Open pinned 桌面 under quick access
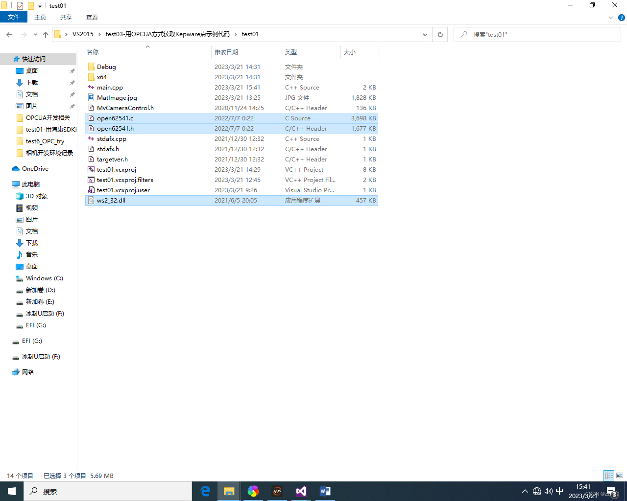This screenshot has width=627, height=501. coord(32,71)
